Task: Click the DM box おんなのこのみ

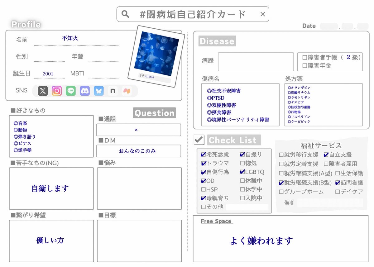Action: pos(139,151)
